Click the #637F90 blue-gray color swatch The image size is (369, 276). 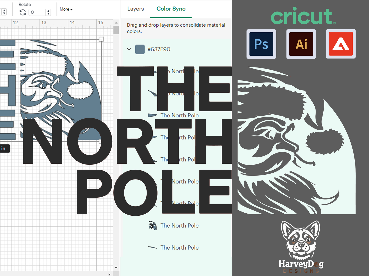tap(140, 49)
